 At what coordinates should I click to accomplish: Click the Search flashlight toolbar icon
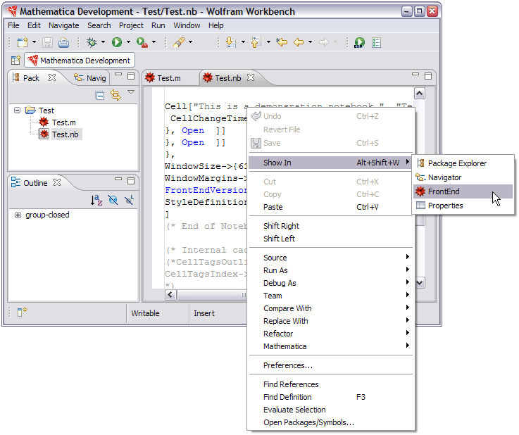[179, 42]
